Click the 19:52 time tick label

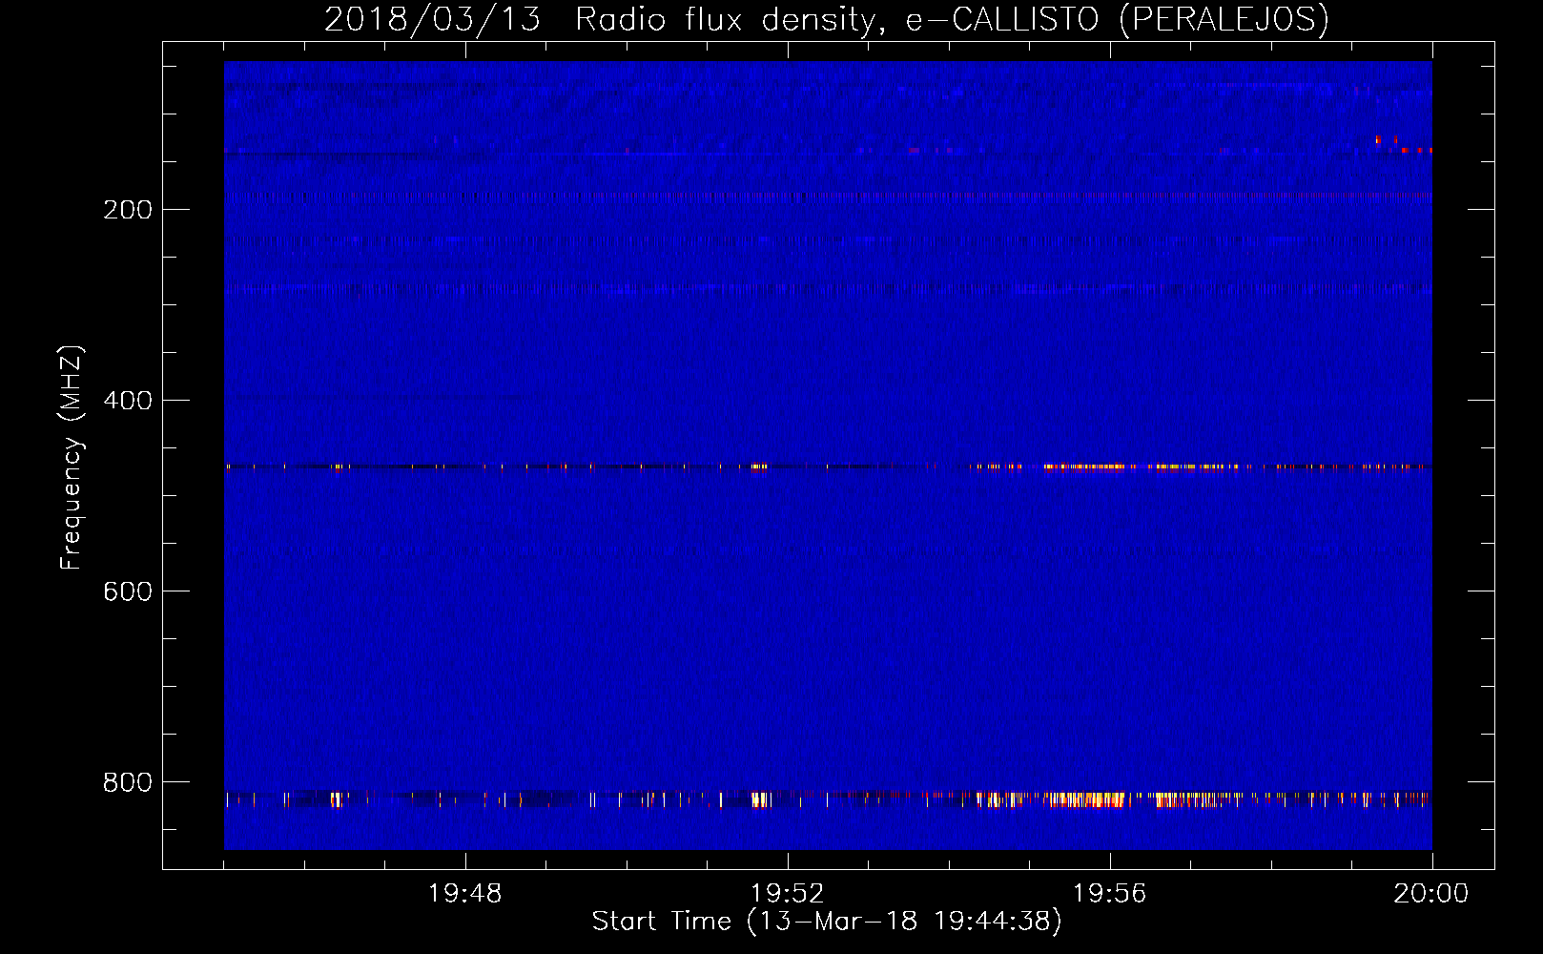coord(788,894)
